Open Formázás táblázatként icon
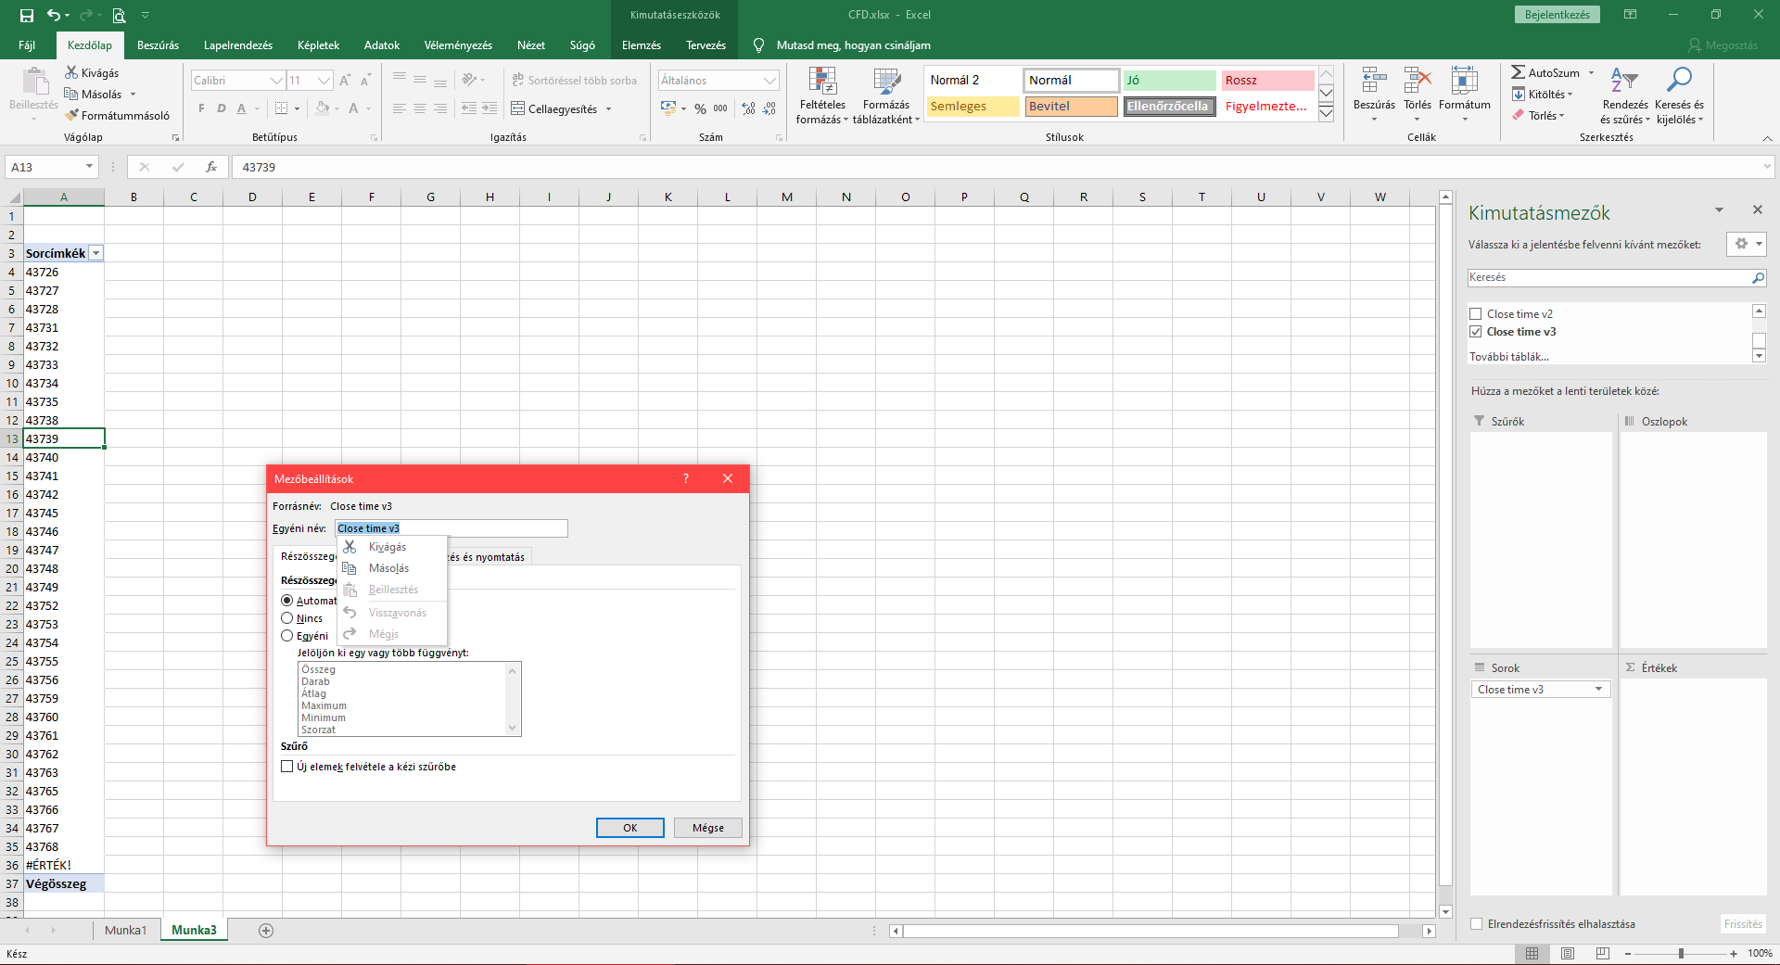1780x965 pixels. (886, 82)
